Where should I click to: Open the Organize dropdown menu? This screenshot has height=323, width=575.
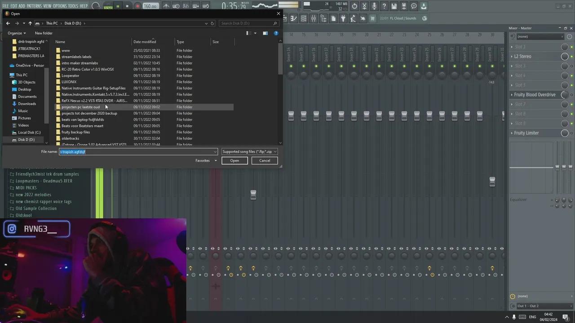(x=17, y=33)
